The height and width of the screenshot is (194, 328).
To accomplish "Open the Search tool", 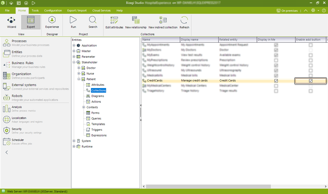I will [x=93, y=22].
